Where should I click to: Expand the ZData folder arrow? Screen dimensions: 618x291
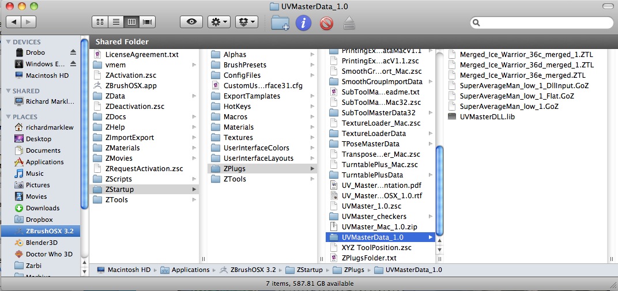coord(194,96)
